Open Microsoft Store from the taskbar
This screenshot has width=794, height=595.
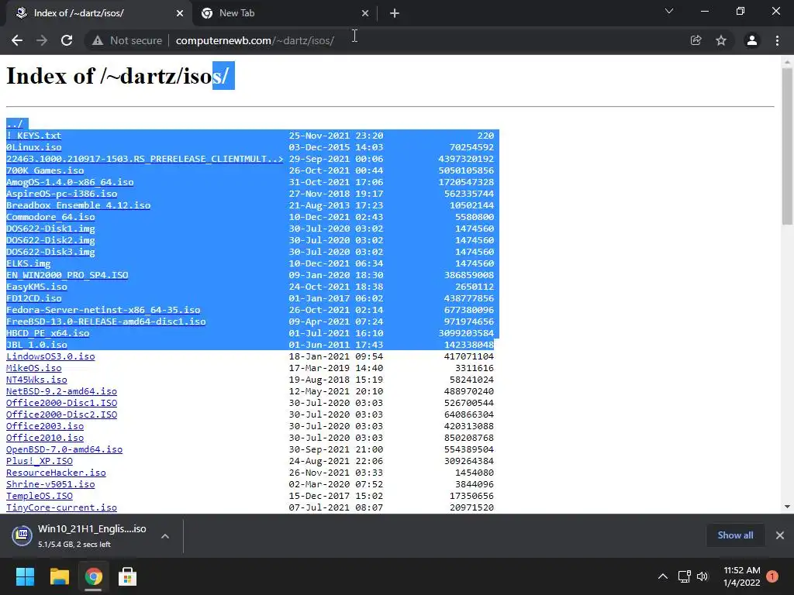[128, 576]
